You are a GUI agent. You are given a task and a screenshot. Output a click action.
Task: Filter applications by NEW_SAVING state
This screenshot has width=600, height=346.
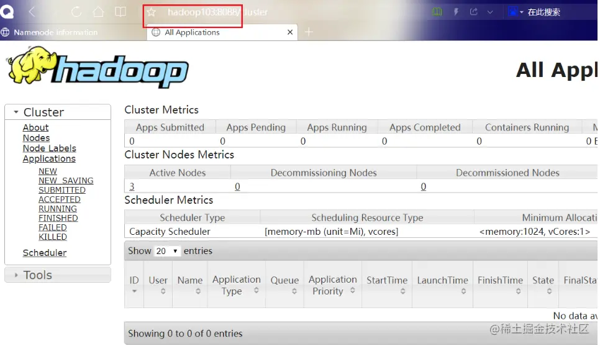click(x=66, y=180)
